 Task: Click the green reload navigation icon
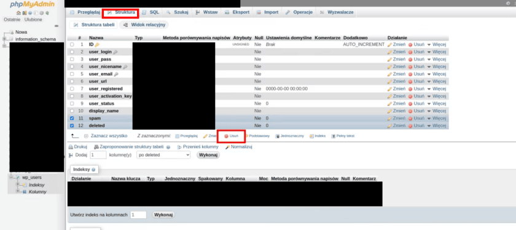pyautogui.click(x=47, y=13)
